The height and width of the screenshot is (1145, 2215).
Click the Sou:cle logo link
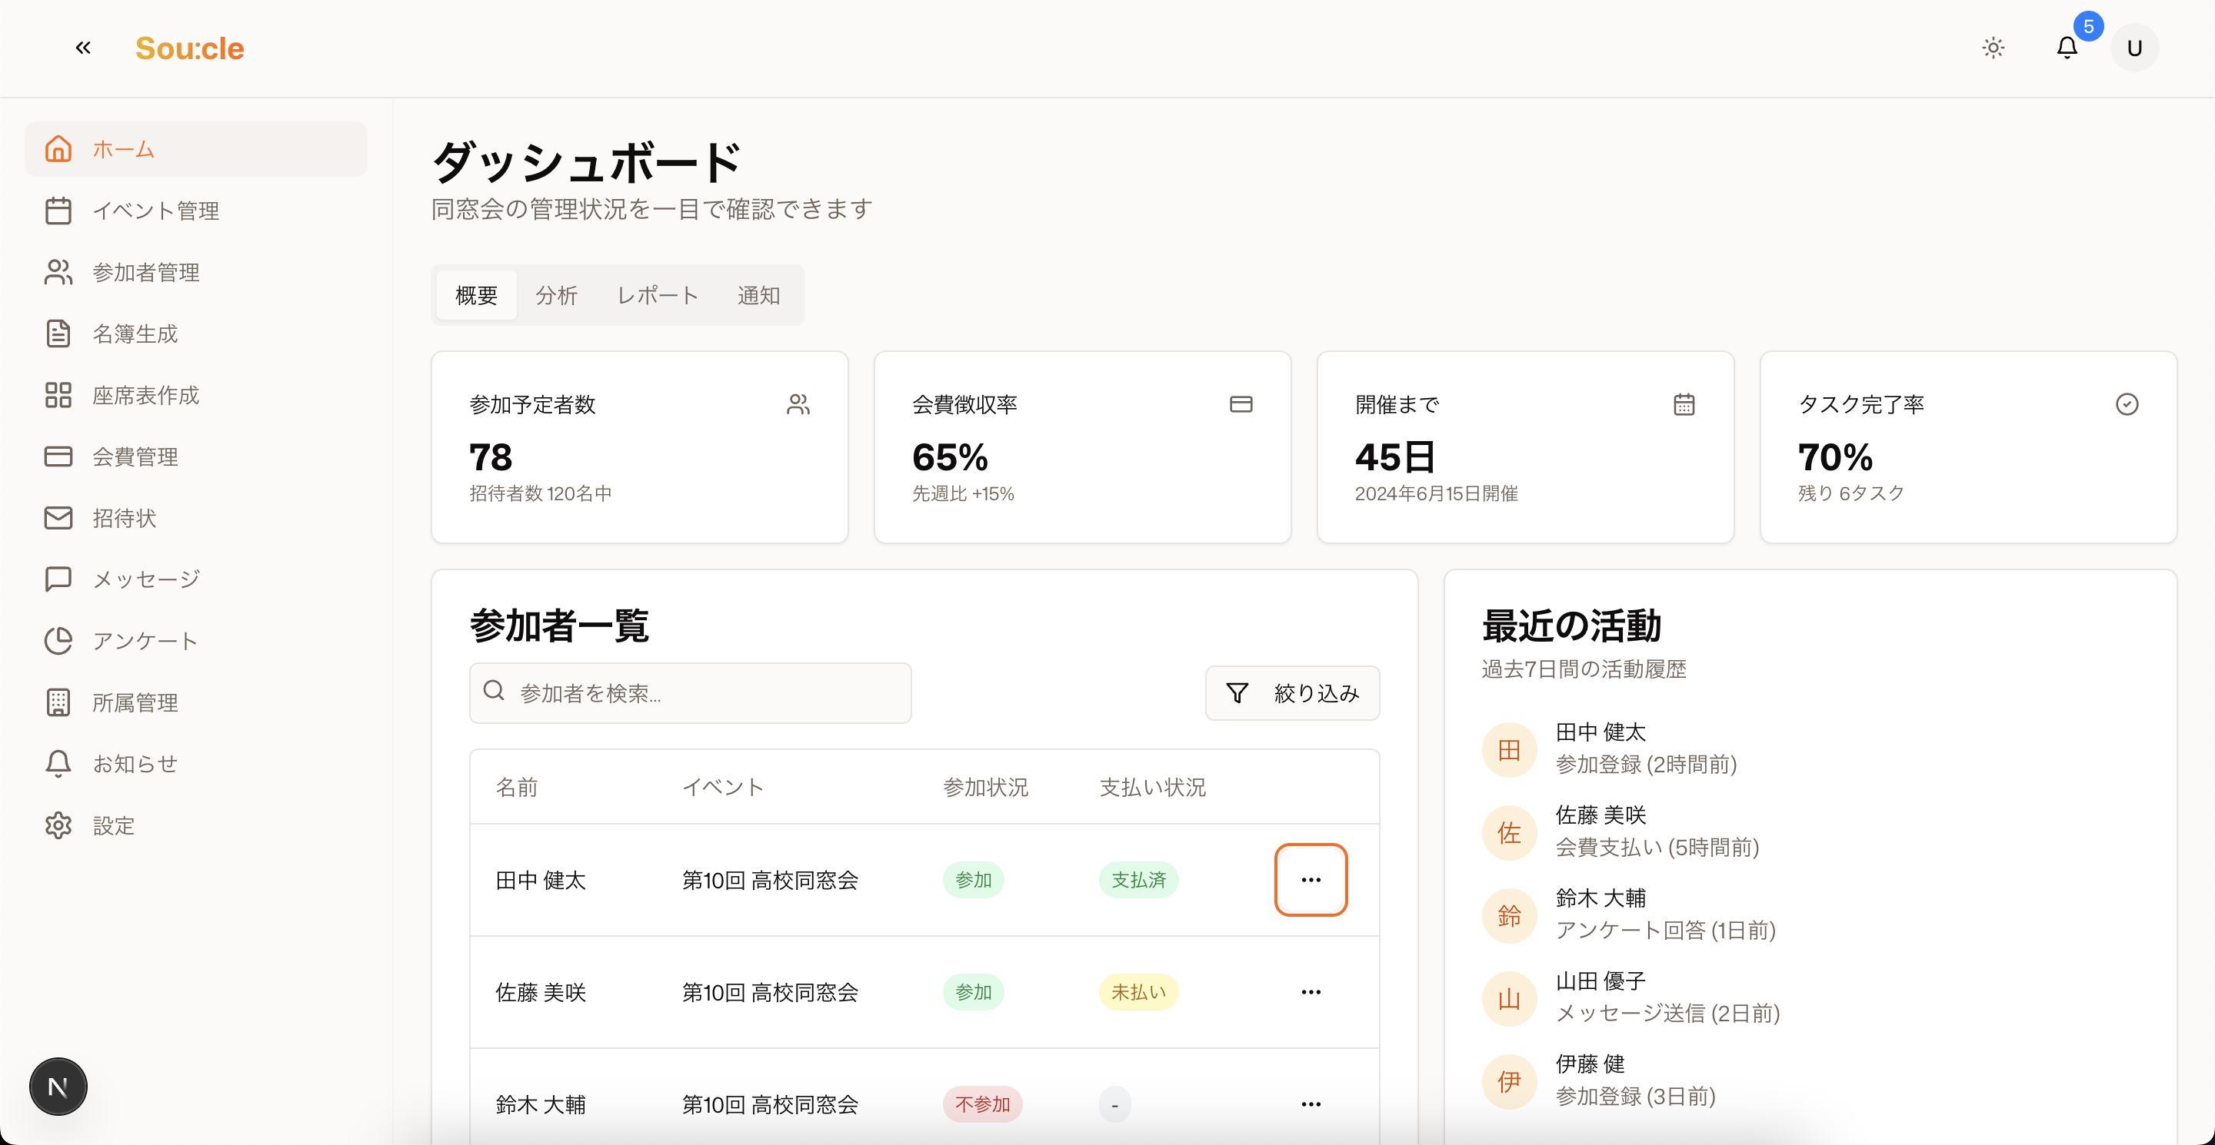(x=189, y=48)
